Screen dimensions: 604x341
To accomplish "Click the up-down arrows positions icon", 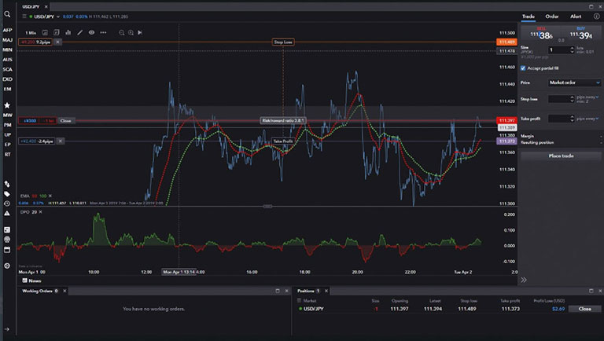I will click(7, 184).
